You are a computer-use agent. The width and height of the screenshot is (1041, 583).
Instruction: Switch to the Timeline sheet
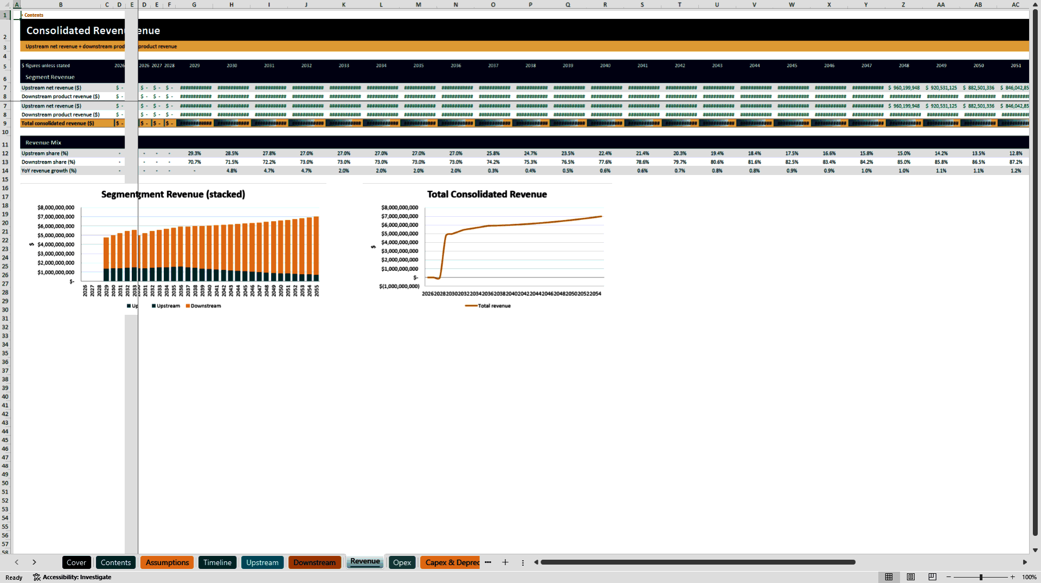point(217,562)
